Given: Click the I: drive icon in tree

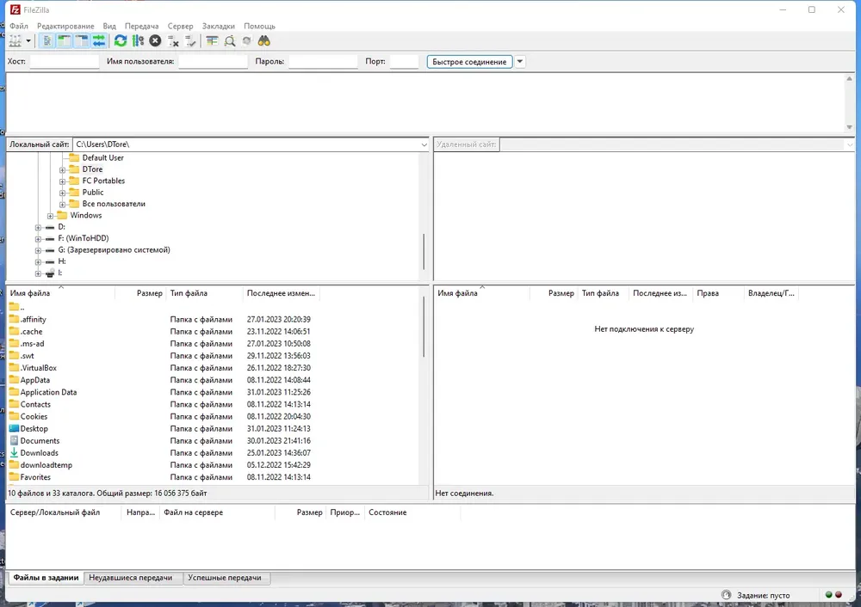Looking at the screenshot, I should tap(50, 273).
